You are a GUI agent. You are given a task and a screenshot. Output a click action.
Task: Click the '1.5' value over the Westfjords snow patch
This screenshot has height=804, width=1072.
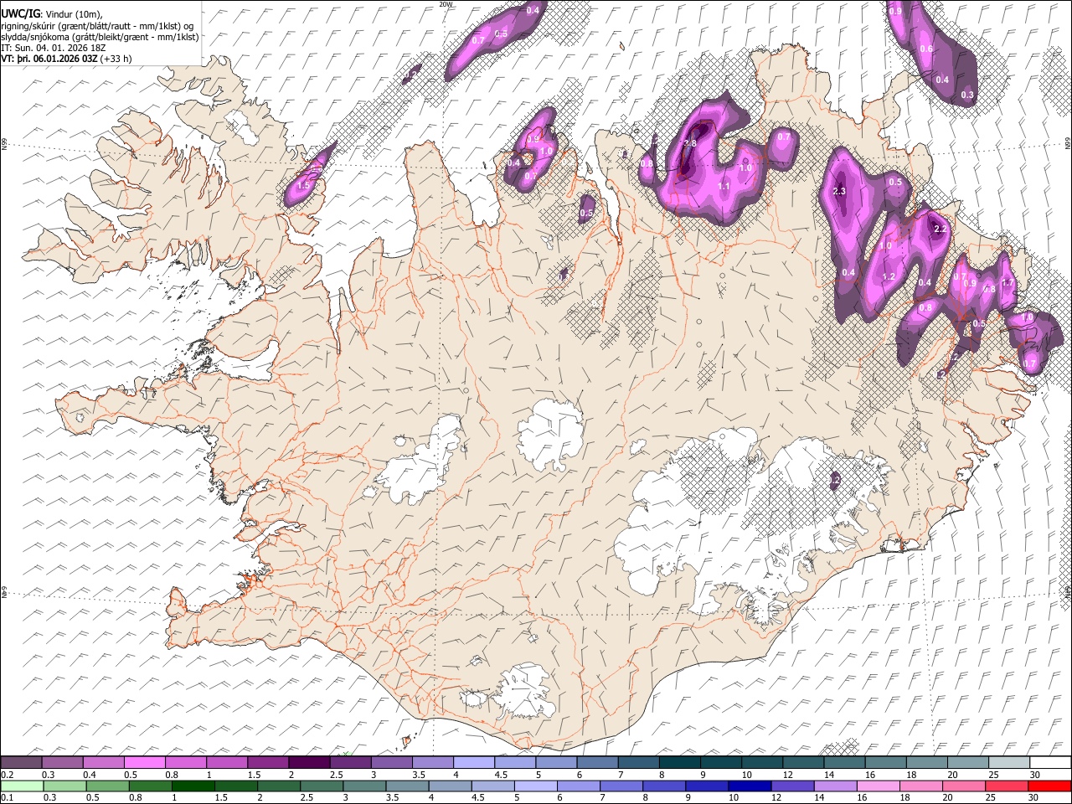click(x=304, y=185)
